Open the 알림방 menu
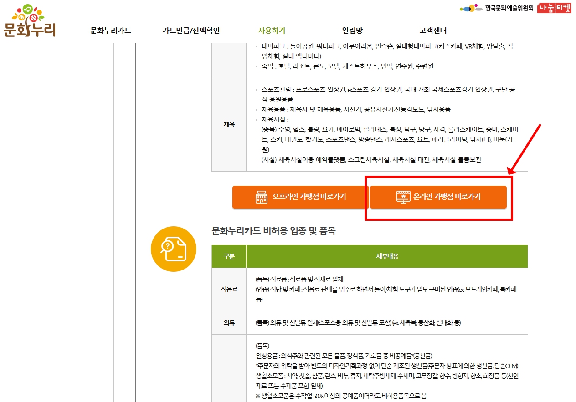Screen dimensions: 576x402 pos(352,31)
